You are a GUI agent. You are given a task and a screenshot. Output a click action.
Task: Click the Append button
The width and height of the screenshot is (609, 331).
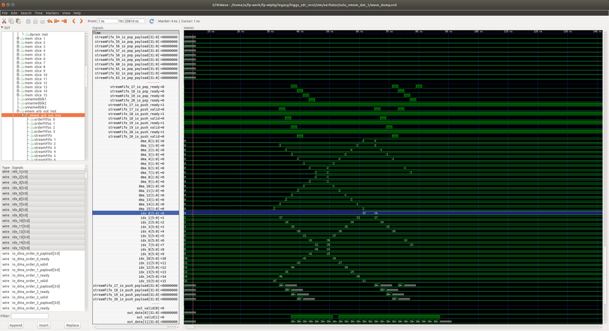pyautogui.click(x=15, y=325)
